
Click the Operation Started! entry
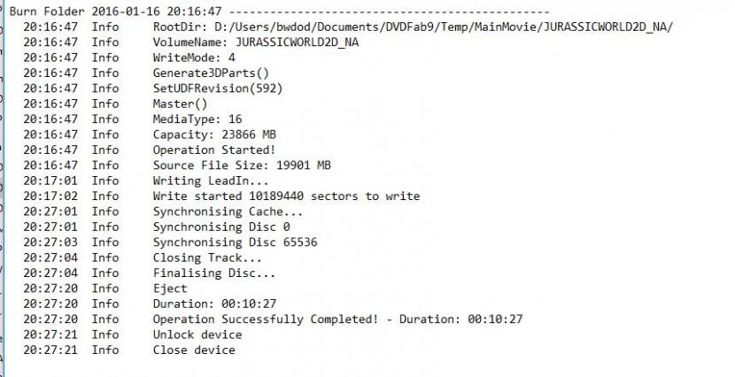click(x=214, y=150)
